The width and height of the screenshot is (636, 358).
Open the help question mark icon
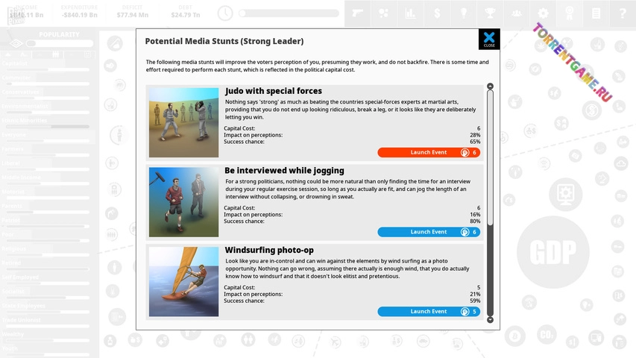[622, 13]
